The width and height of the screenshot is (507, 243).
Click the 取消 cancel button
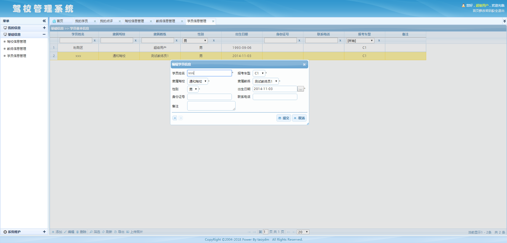click(x=299, y=118)
